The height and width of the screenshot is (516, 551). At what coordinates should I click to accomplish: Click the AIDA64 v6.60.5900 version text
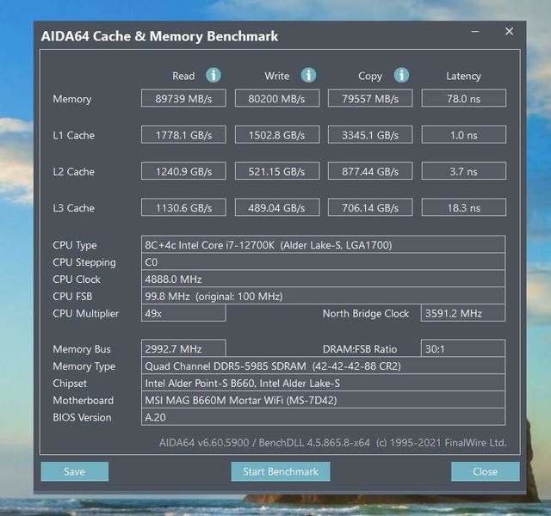(x=332, y=442)
